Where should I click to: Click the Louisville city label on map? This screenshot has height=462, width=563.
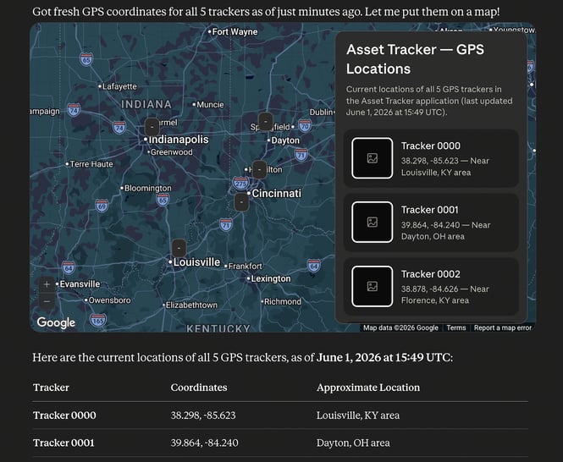(x=196, y=262)
